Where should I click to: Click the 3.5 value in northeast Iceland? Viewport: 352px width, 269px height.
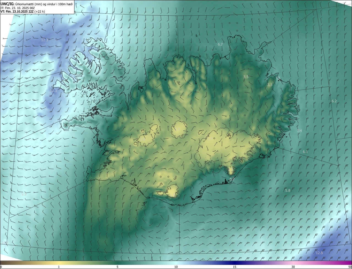click(246, 77)
